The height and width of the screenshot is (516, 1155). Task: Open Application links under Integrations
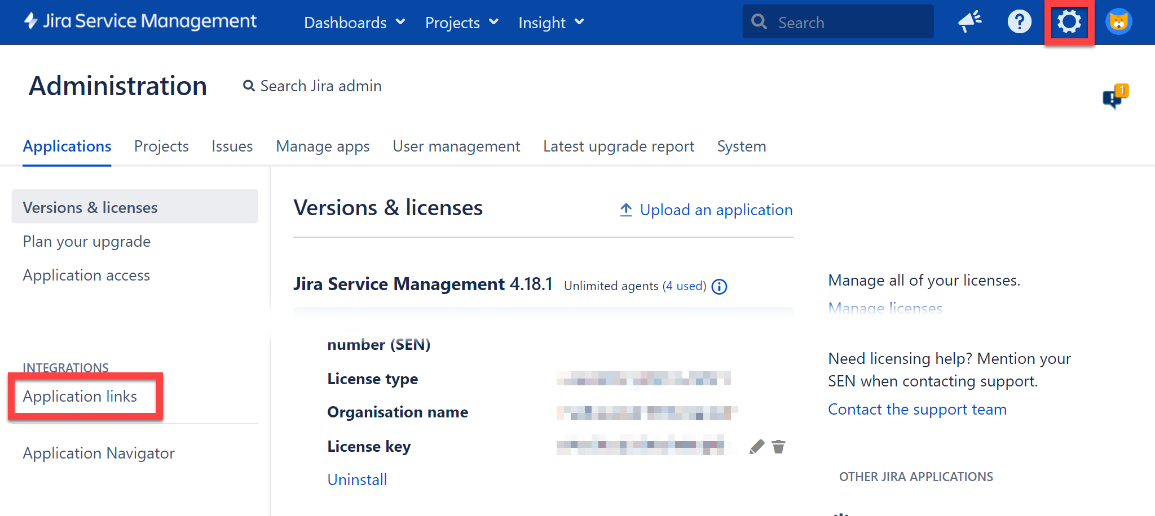(80, 397)
